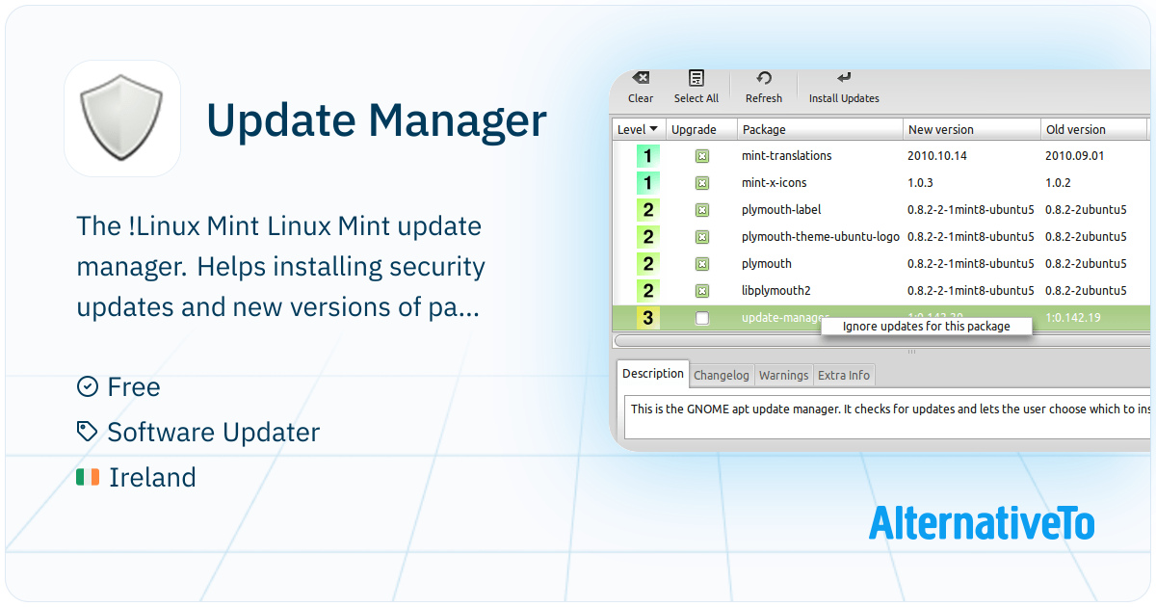Select the mint-x-icons package name
Viewport: 1156px width, 607px height.
click(x=774, y=183)
